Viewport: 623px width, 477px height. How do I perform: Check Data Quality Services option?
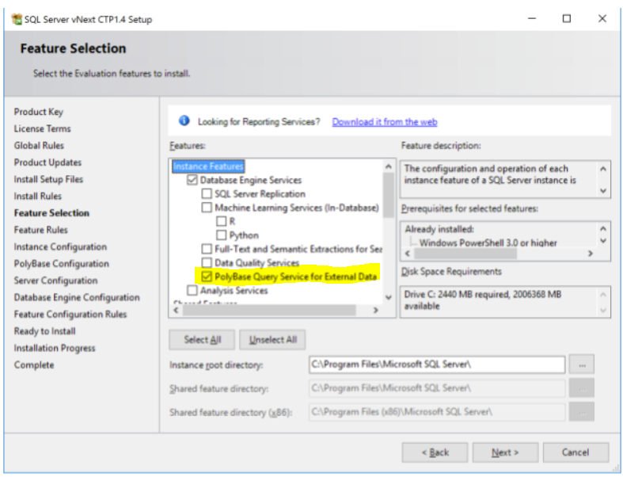pyautogui.click(x=207, y=262)
